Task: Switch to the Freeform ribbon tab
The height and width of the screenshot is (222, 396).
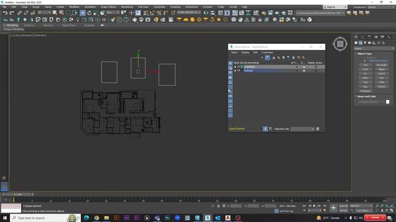Action: pyautogui.click(x=29, y=25)
